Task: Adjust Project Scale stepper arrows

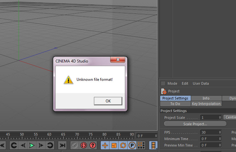Action: [x=220, y=118]
